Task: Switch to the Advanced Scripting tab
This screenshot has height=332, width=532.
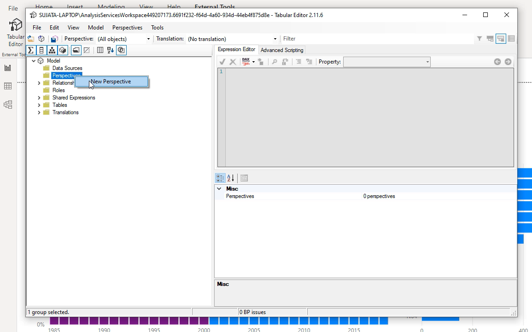Action: (x=282, y=50)
